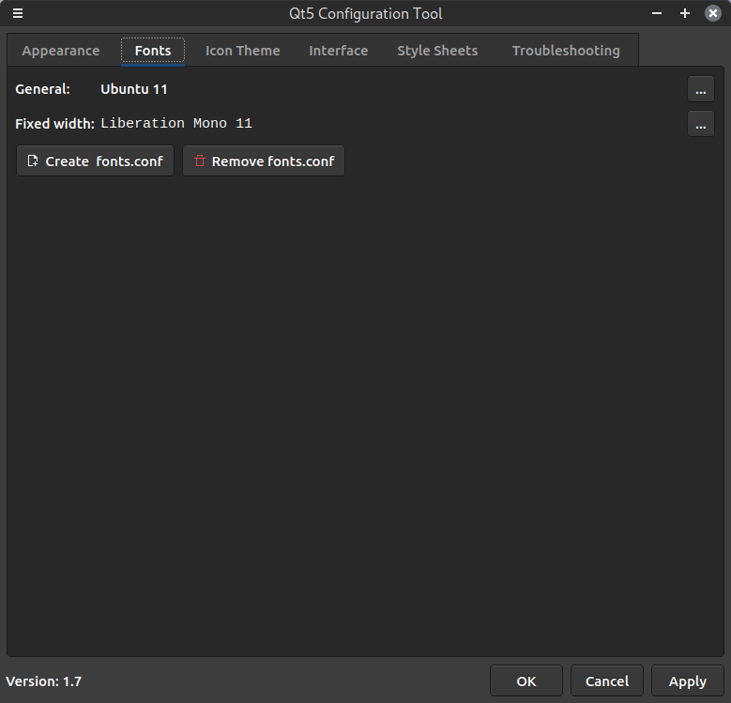Image resolution: width=731 pixels, height=703 pixels.
Task: Apply the current font settings
Action: (x=687, y=681)
